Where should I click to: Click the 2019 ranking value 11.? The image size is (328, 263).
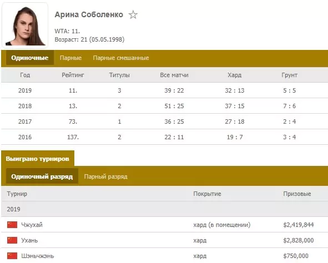pyautogui.click(x=73, y=90)
